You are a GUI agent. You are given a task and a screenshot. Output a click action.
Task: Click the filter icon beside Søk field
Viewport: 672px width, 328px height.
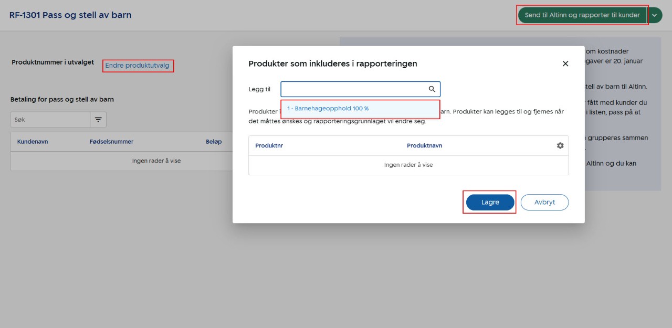click(x=98, y=120)
